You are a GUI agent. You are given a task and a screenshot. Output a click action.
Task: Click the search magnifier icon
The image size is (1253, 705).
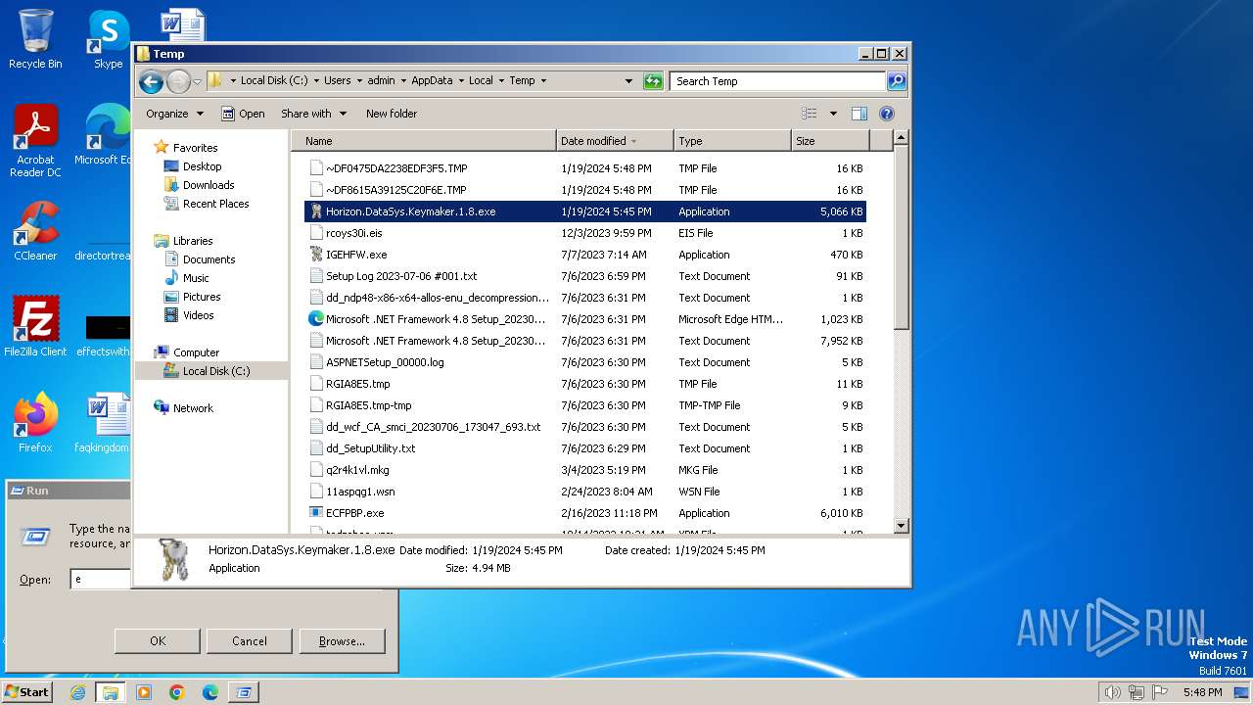coord(896,81)
